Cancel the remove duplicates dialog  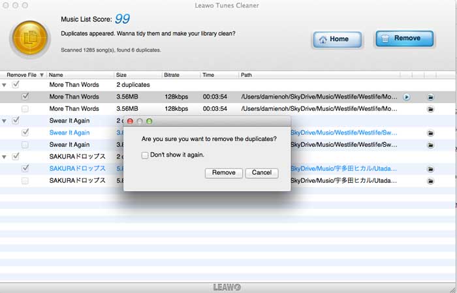pyautogui.click(x=262, y=173)
